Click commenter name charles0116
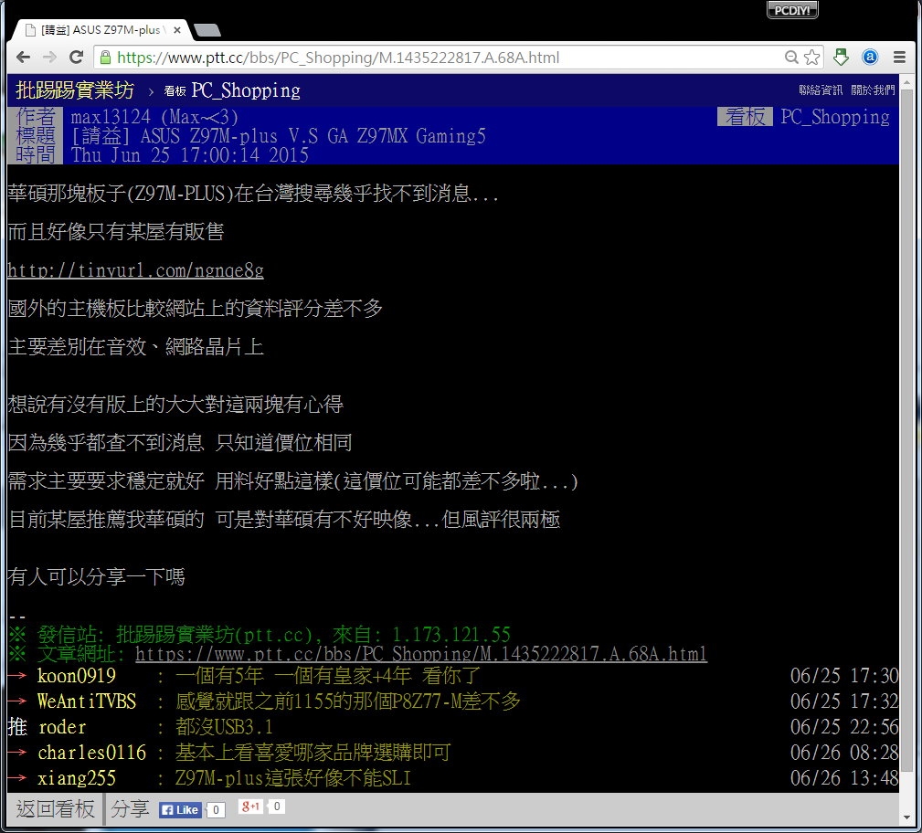Image resolution: width=922 pixels, height=833 pixels. pyautogui.click(x=91, y=752)
